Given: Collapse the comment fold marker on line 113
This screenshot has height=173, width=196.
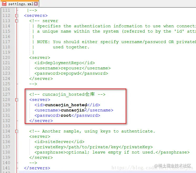Looking at the screenshot, I should click(17, 21).
